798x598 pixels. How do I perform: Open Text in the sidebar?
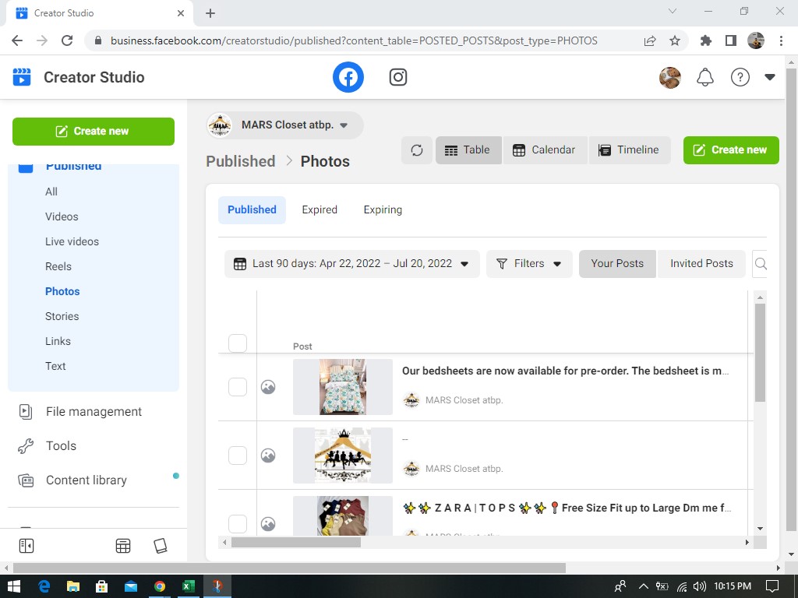[55, 366]
